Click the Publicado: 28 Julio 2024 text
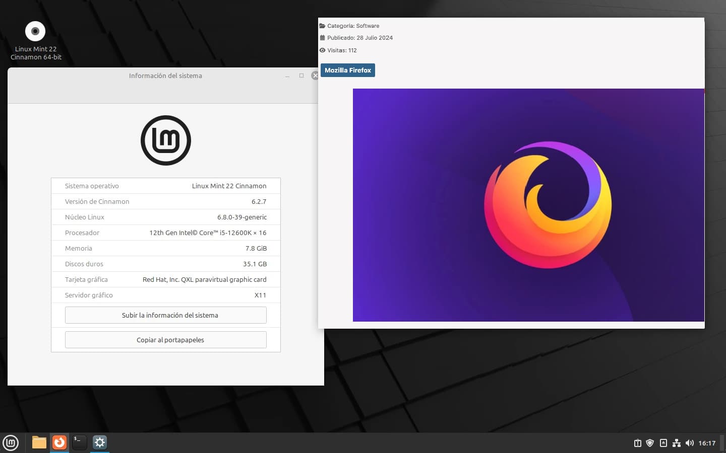The height and width of the screenshot is (453, 726). [x=360, y=38]
